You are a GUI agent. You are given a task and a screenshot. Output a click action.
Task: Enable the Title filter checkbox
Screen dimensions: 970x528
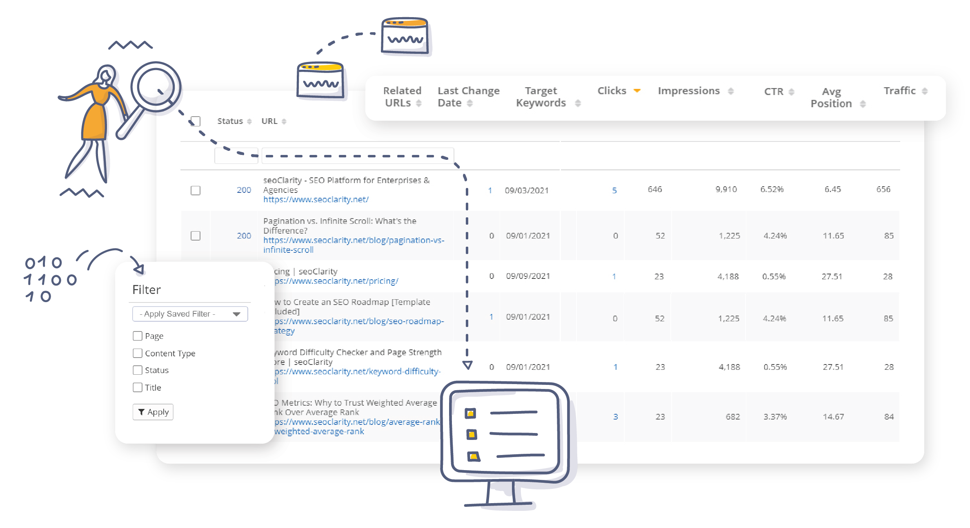coord(138,387)
